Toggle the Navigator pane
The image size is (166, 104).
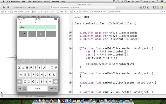[154, 7]
